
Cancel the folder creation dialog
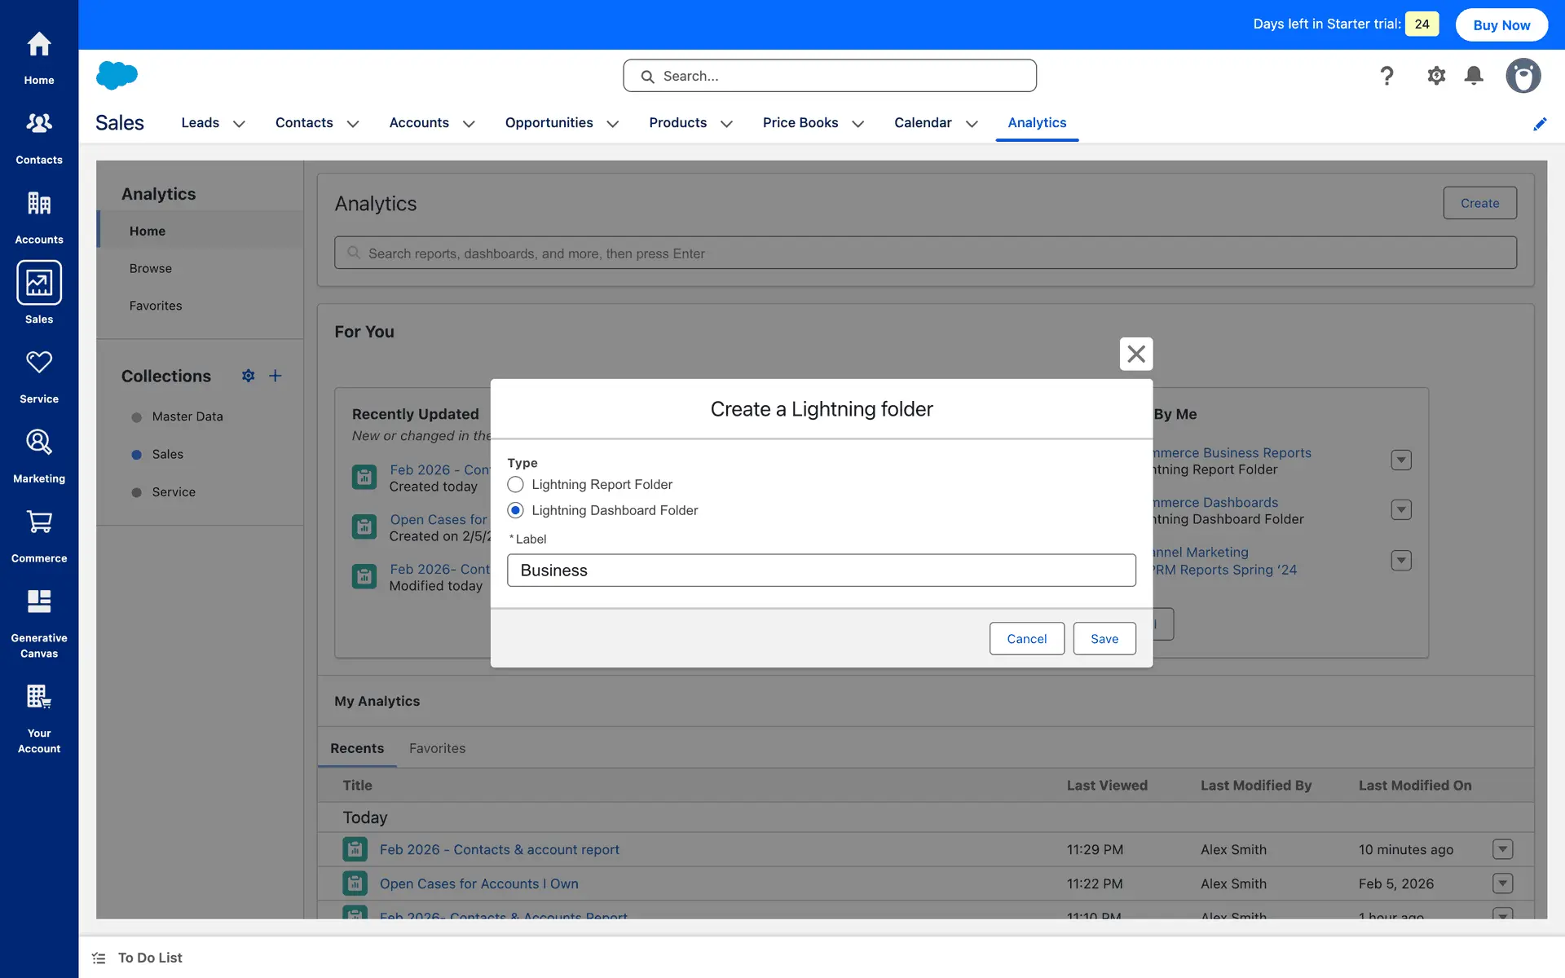[1026, 639]
